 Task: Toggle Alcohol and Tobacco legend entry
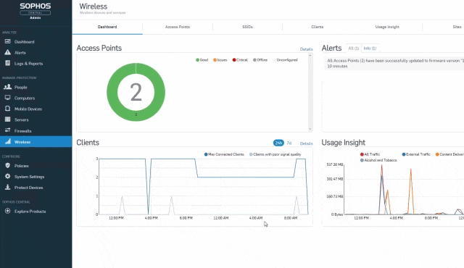coord(378,161)
